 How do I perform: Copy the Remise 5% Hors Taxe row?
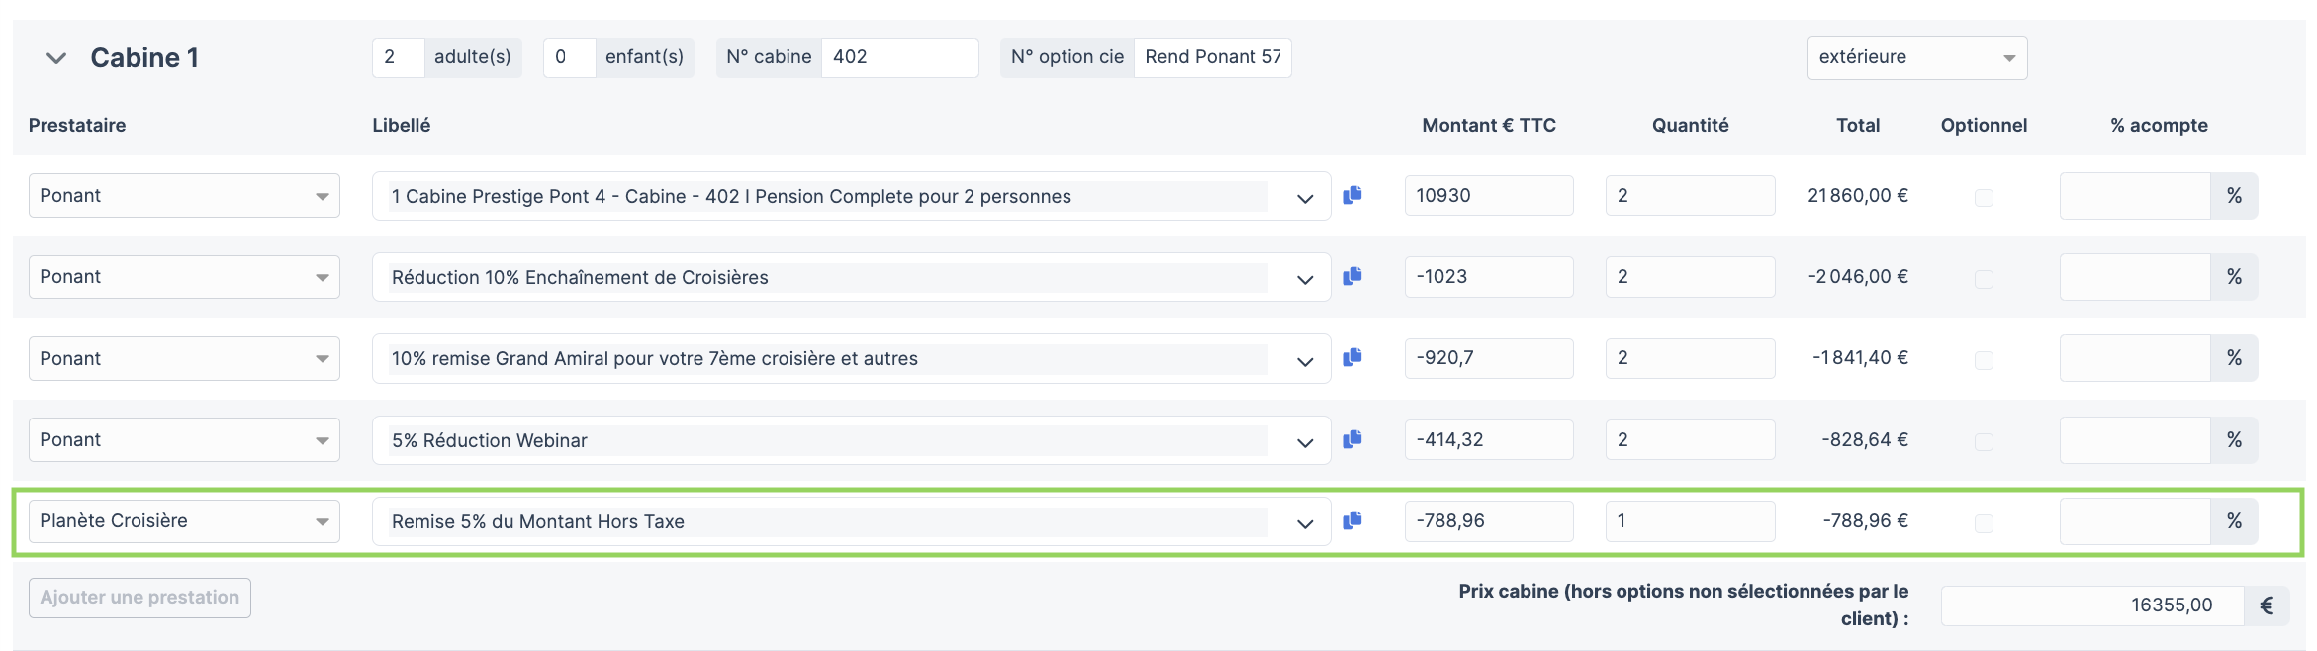1352,520
